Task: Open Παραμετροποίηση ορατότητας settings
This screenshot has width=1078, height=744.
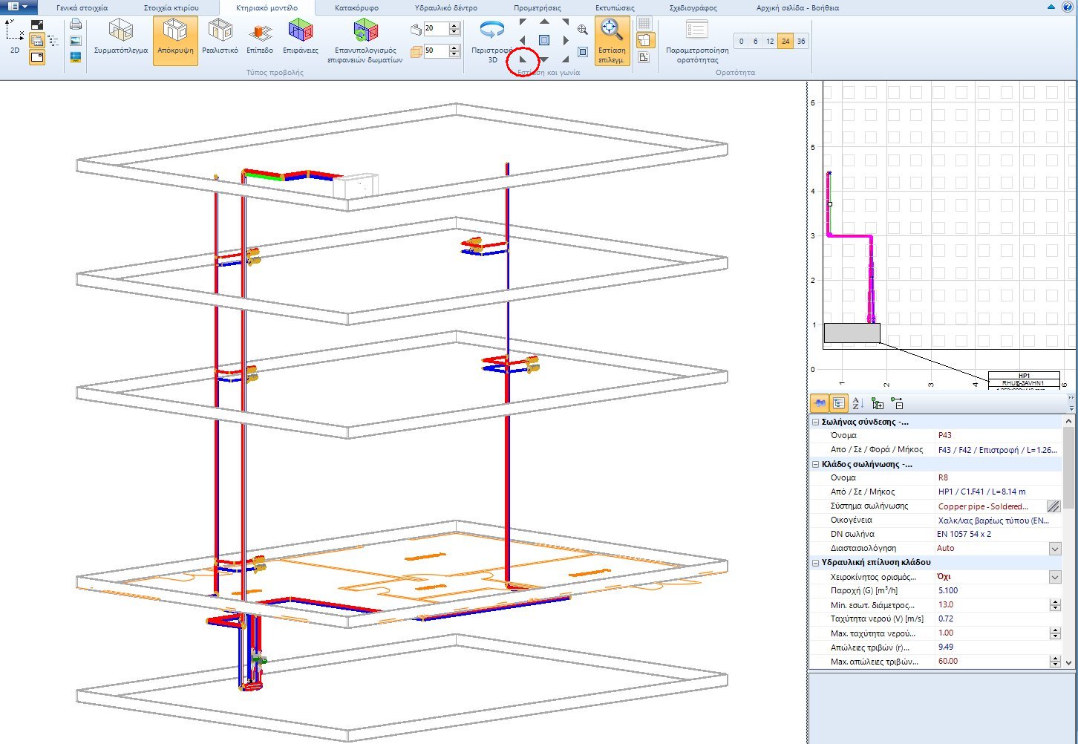Action: 696,40
